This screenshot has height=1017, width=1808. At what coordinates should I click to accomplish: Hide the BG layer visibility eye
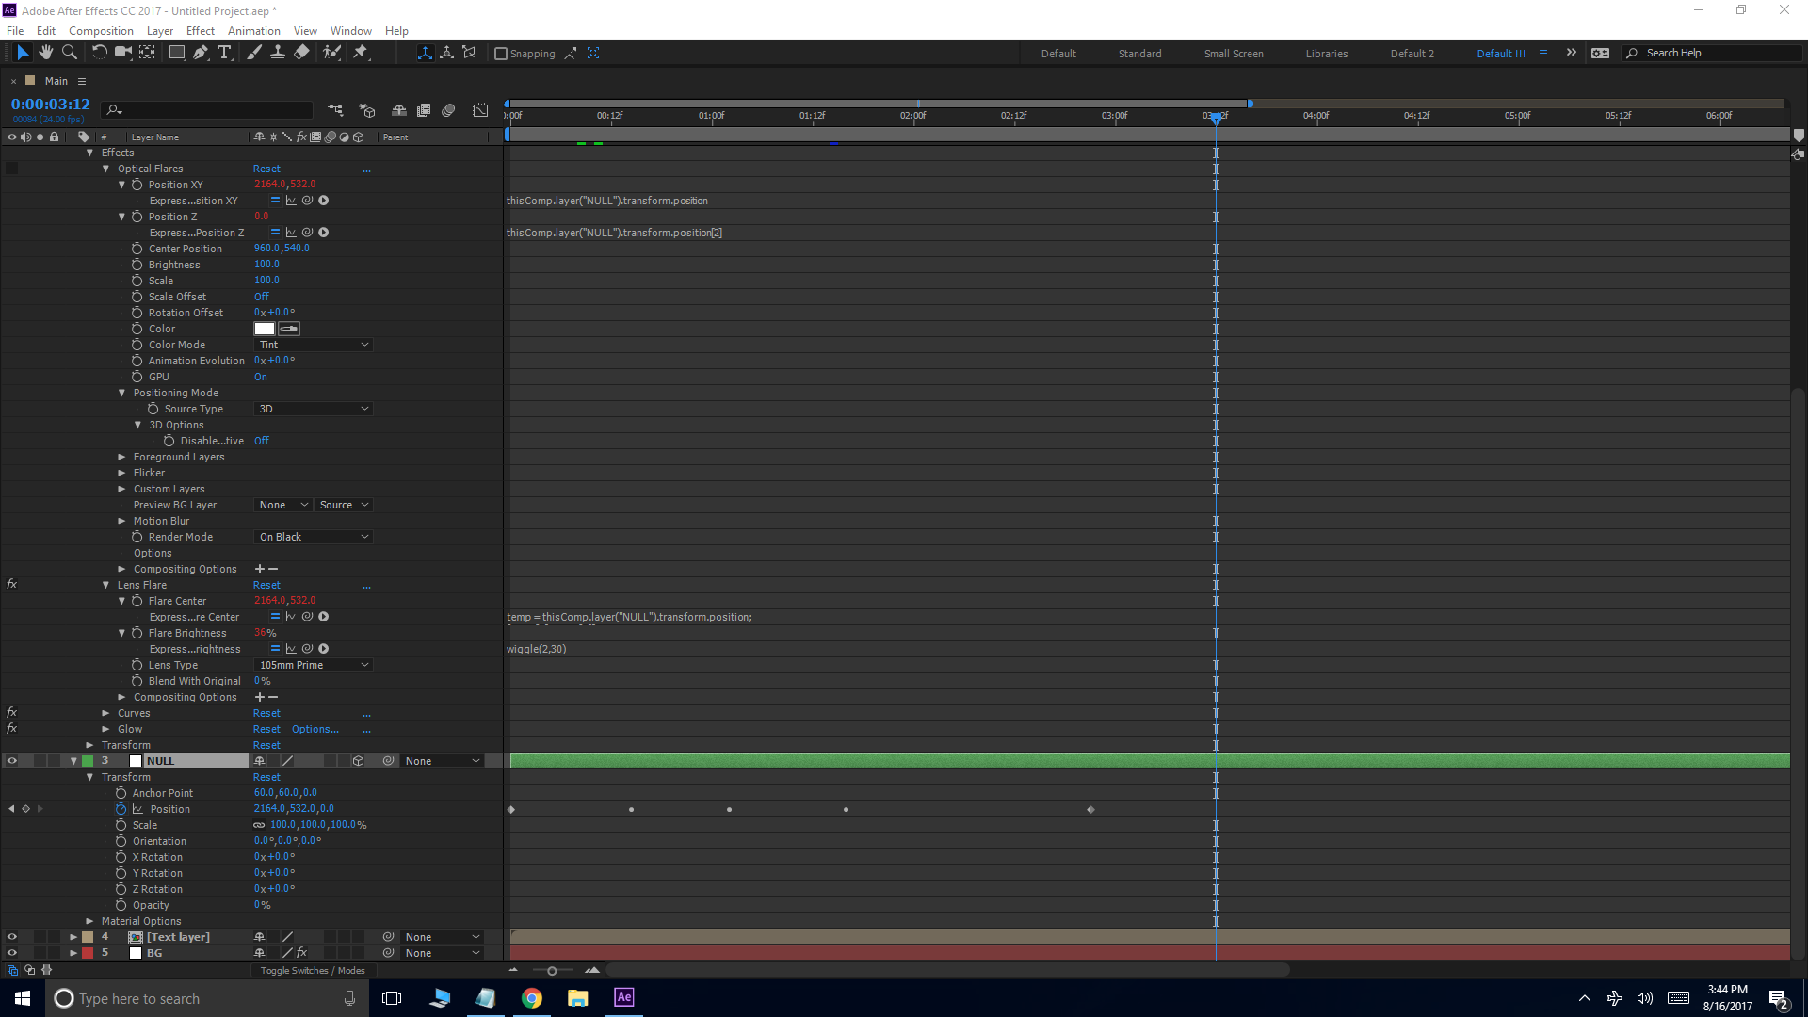point(12,953)
